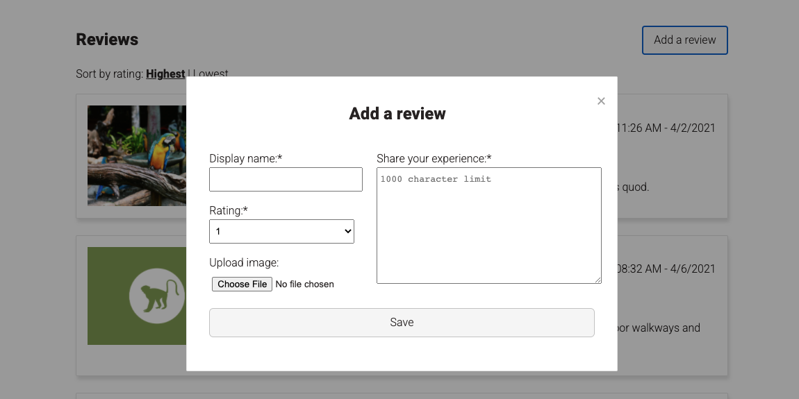Click the Choose File button
This screenshot has height=399, width=799.
click(x=242, y=284)
